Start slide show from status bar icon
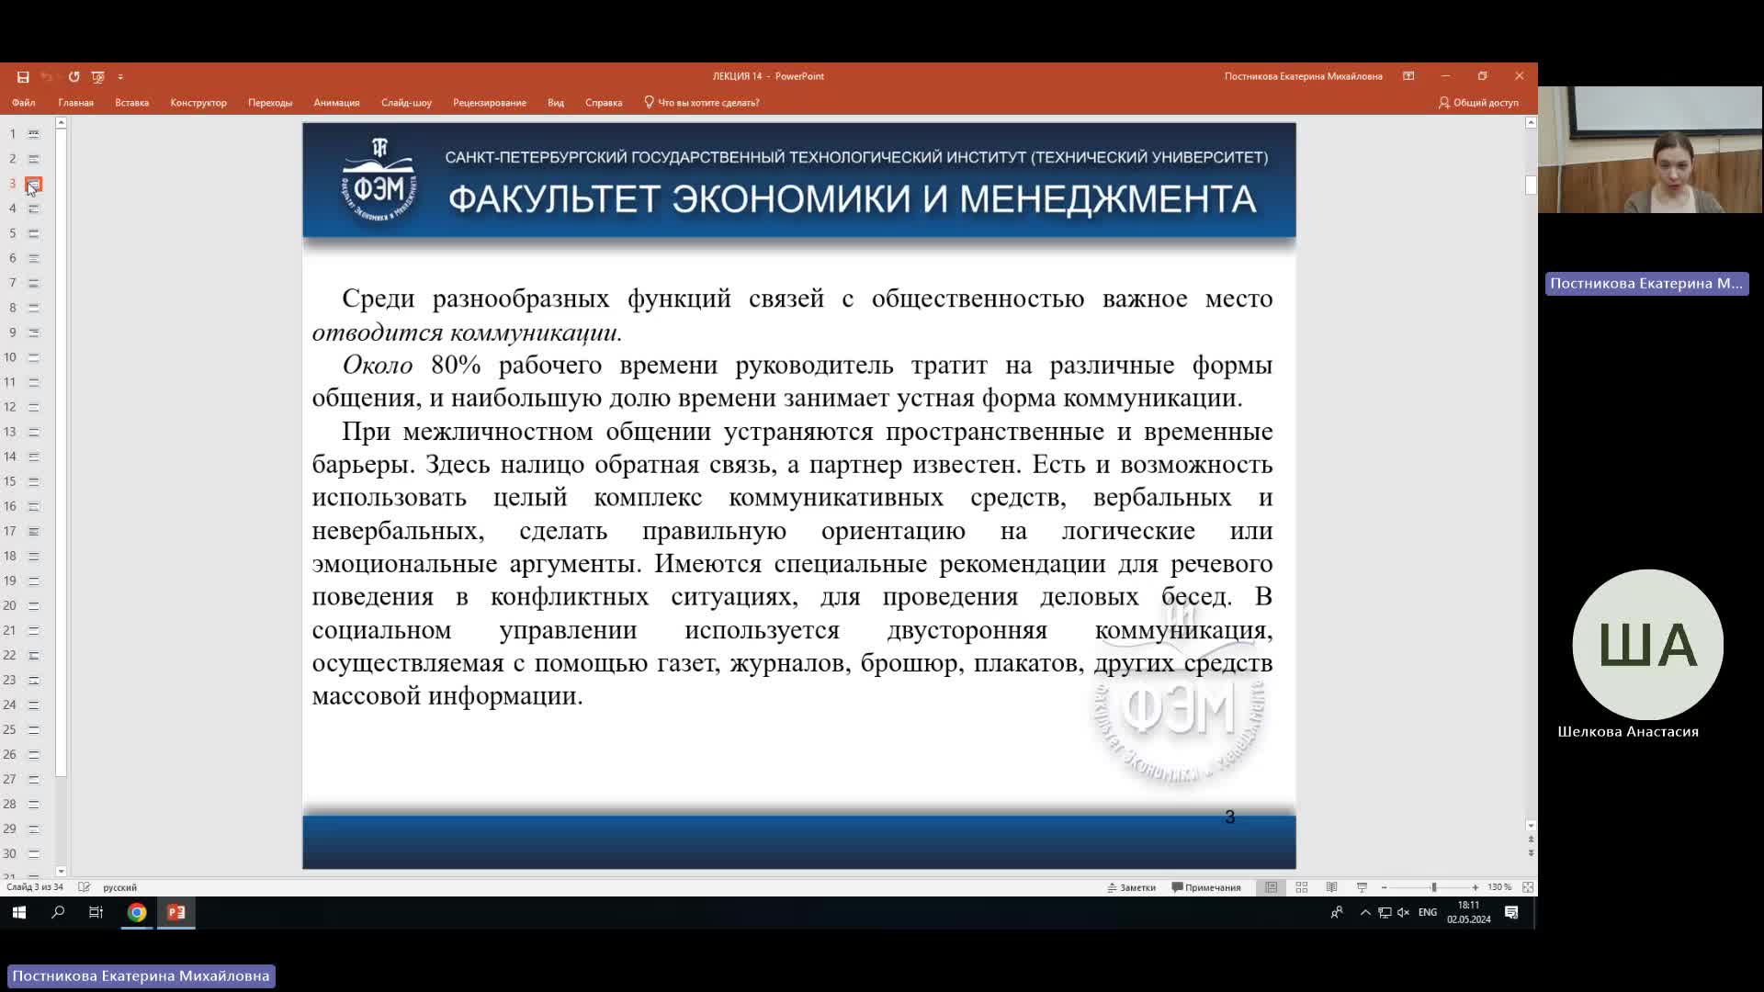This screenshot has width=1764, height=992. [x=1362, y=887]
